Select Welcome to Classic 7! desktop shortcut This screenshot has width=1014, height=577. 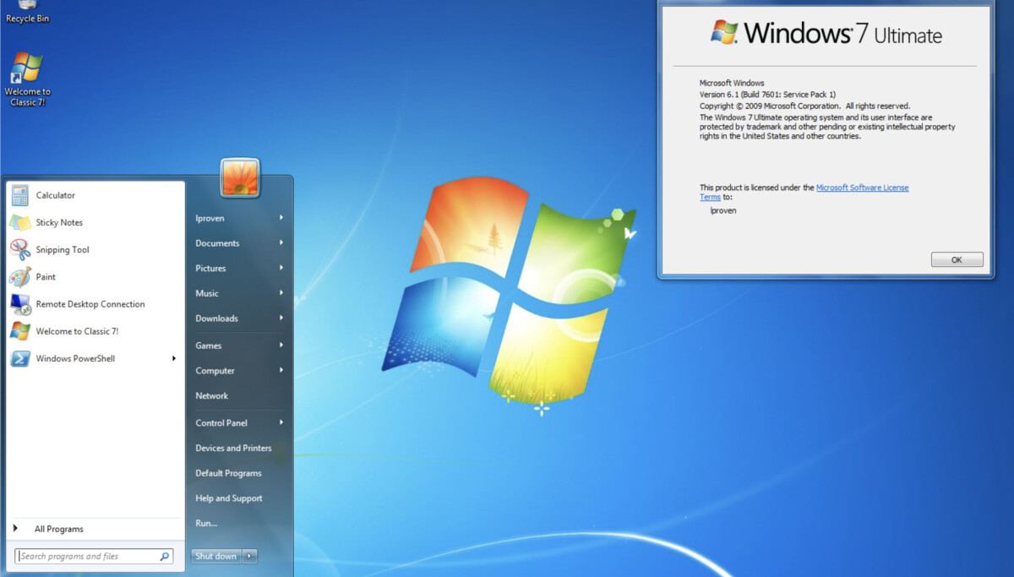tap(27, 79)
